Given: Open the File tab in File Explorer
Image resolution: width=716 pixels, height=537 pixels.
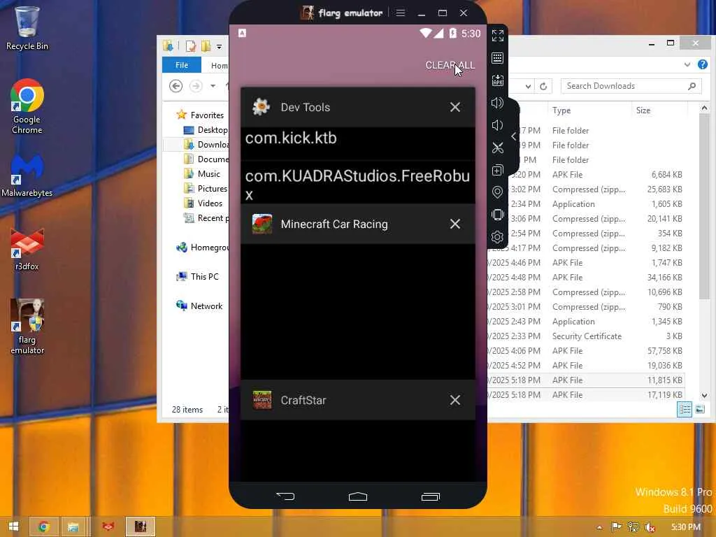Looking at the screenshot, I should pyautogui.click(x=182, y=65).
